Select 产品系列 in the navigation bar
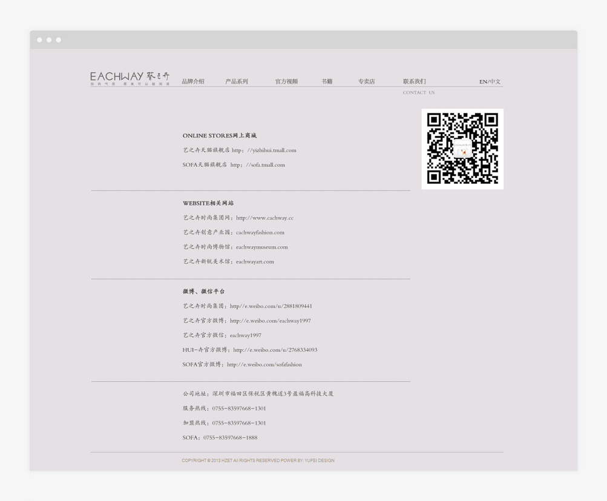 [237, 82]
